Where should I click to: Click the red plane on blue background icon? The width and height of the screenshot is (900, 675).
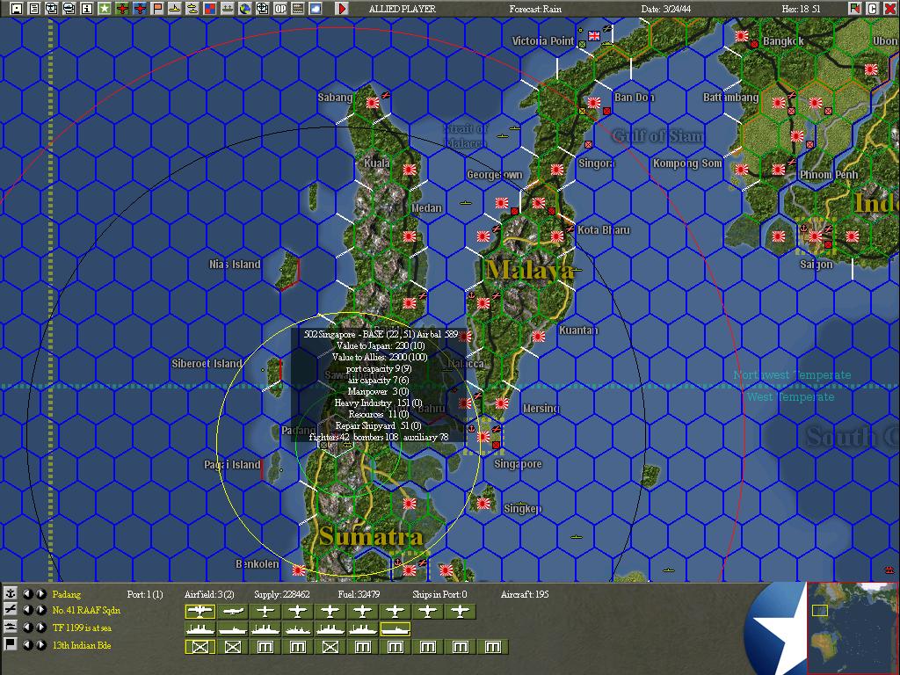(140, 8)
